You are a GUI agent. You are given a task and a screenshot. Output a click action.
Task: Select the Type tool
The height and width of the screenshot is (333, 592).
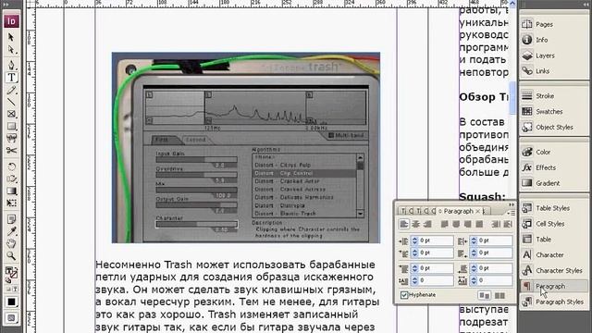tap(11, 78)
